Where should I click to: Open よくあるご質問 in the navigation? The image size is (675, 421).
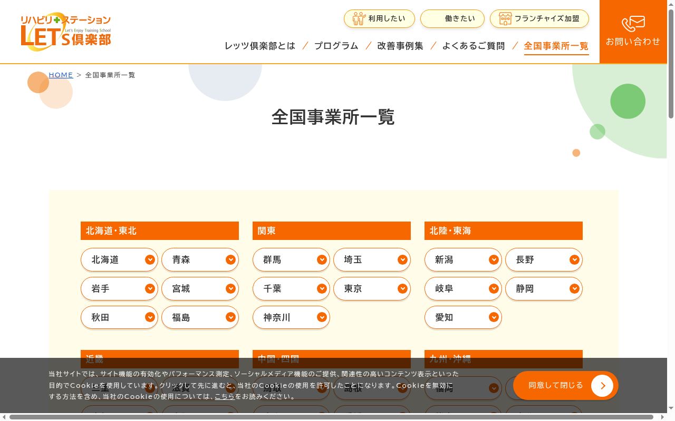(474, 46)
